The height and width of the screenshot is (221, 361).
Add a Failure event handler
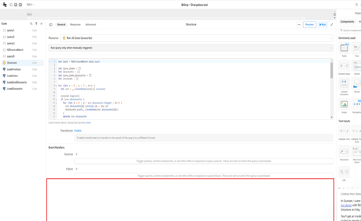[77, 169]
